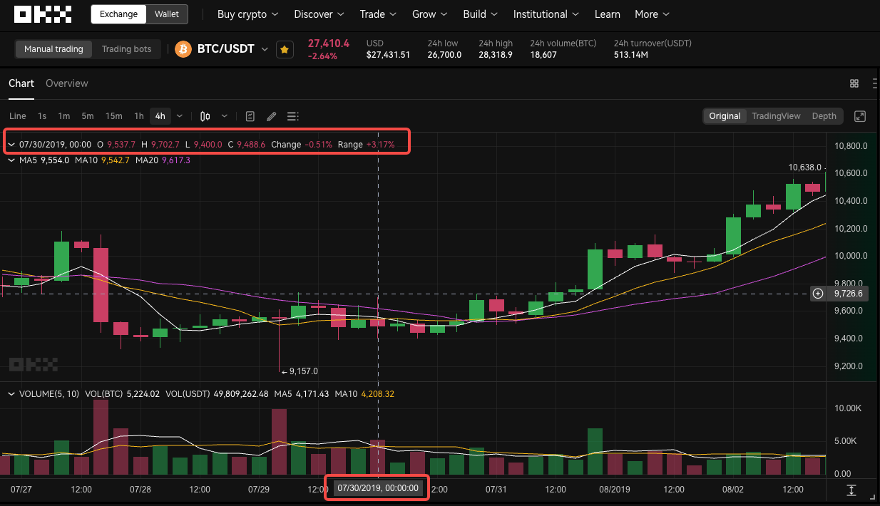
Task: Switch to the Wallet toggle
Action: [167, 14]
